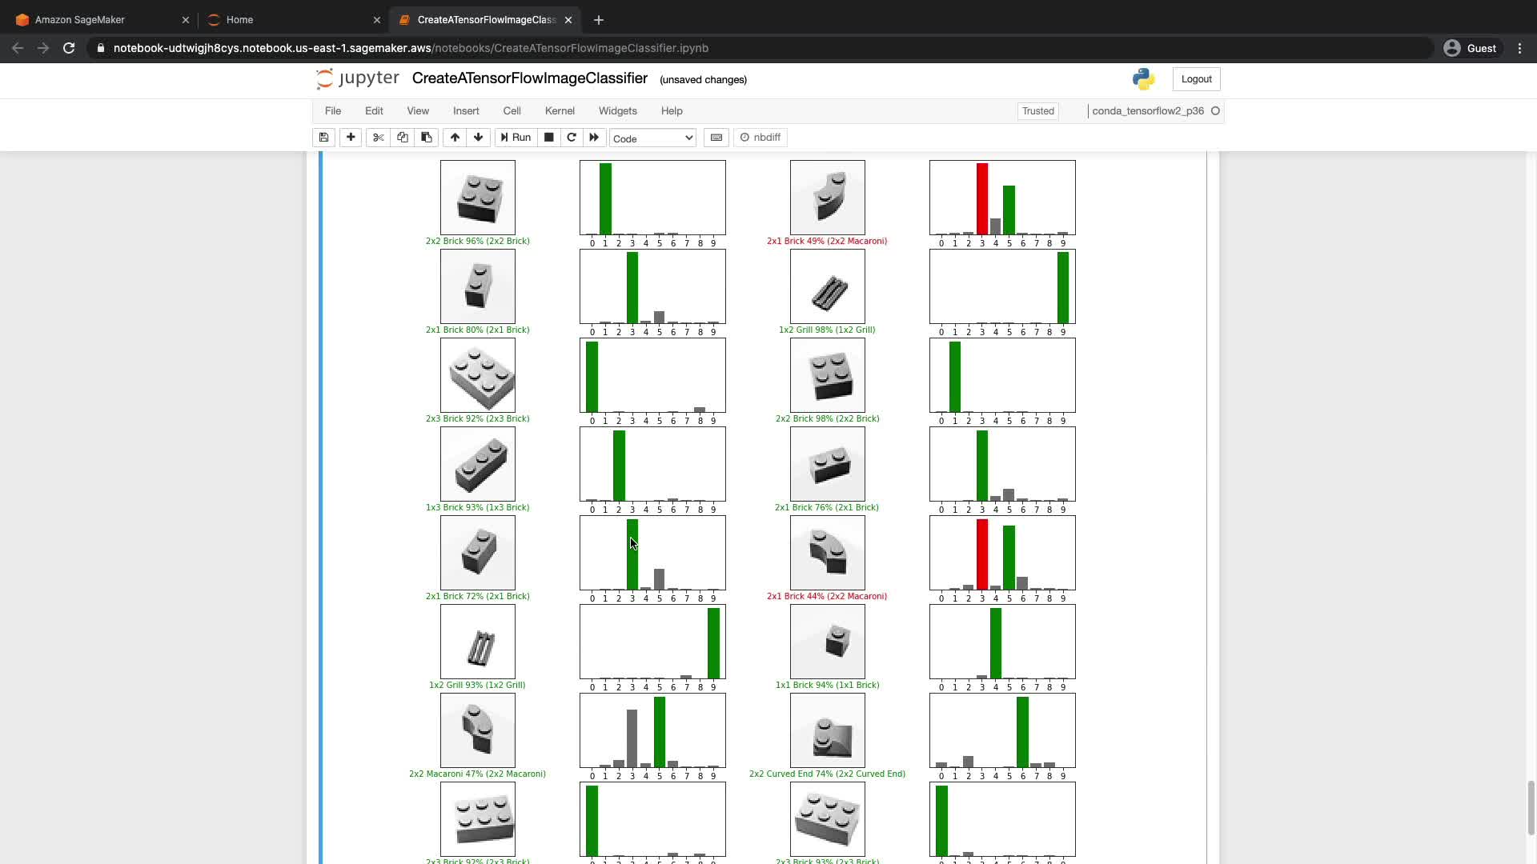The image size is (1537, 864).
Task: Click the Run button
Action: [516, 138]
